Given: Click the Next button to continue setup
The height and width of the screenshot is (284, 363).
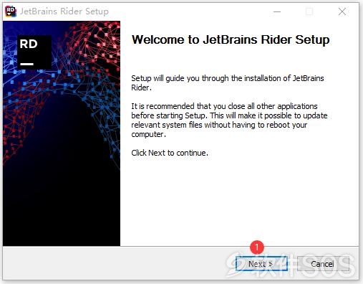Looking at the screenshot, I should 261,264.
